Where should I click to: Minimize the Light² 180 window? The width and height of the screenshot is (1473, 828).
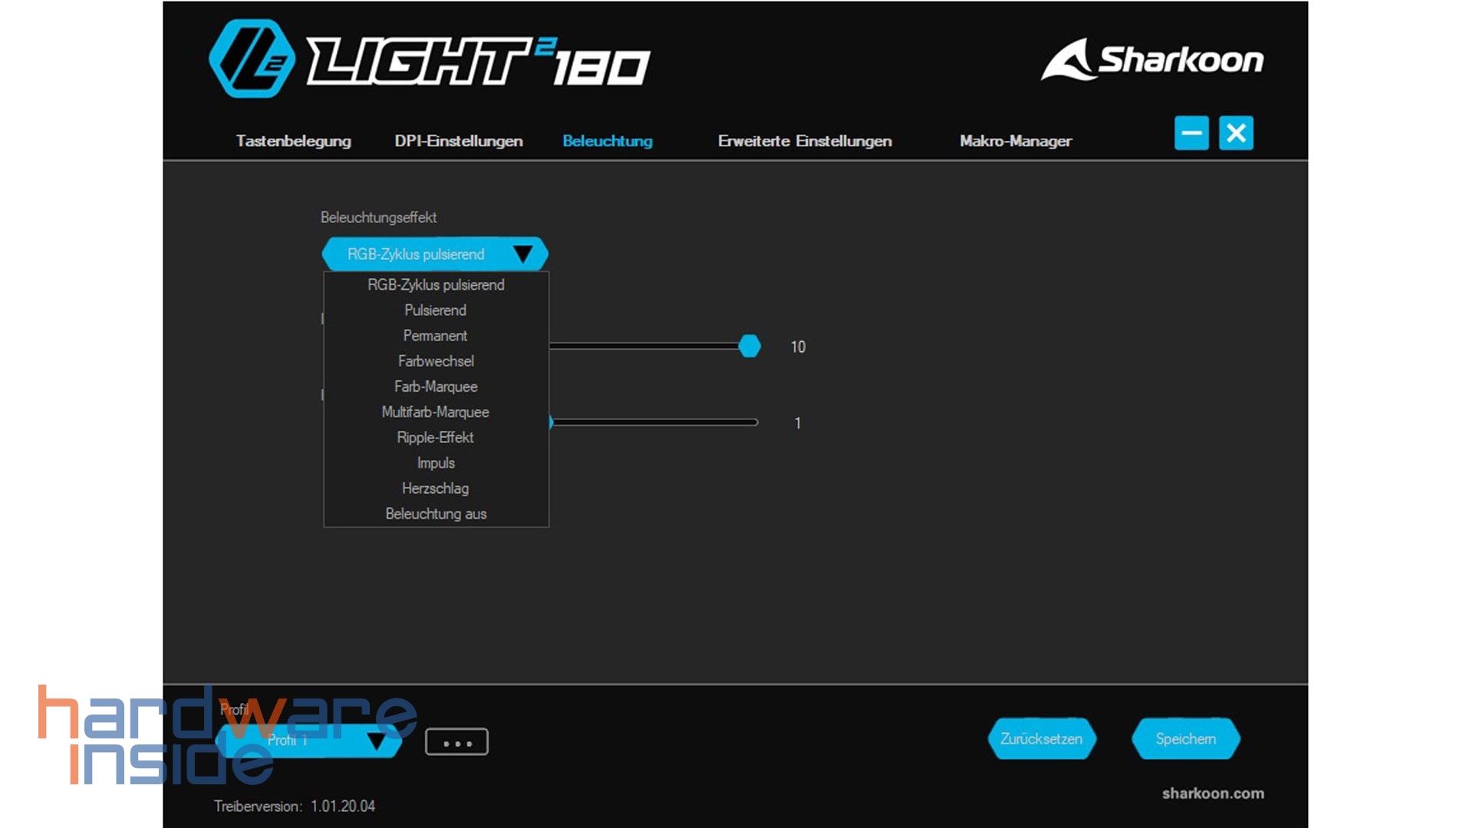1191,133
